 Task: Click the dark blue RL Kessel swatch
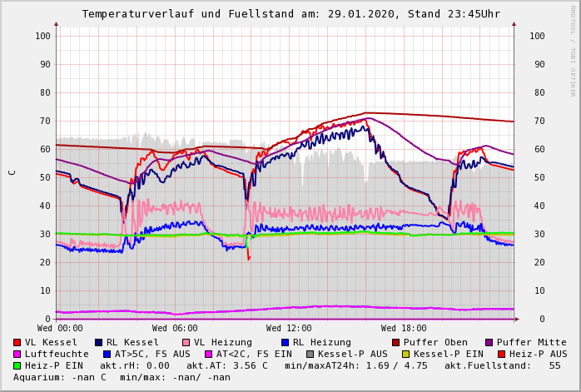pos(98,342)
